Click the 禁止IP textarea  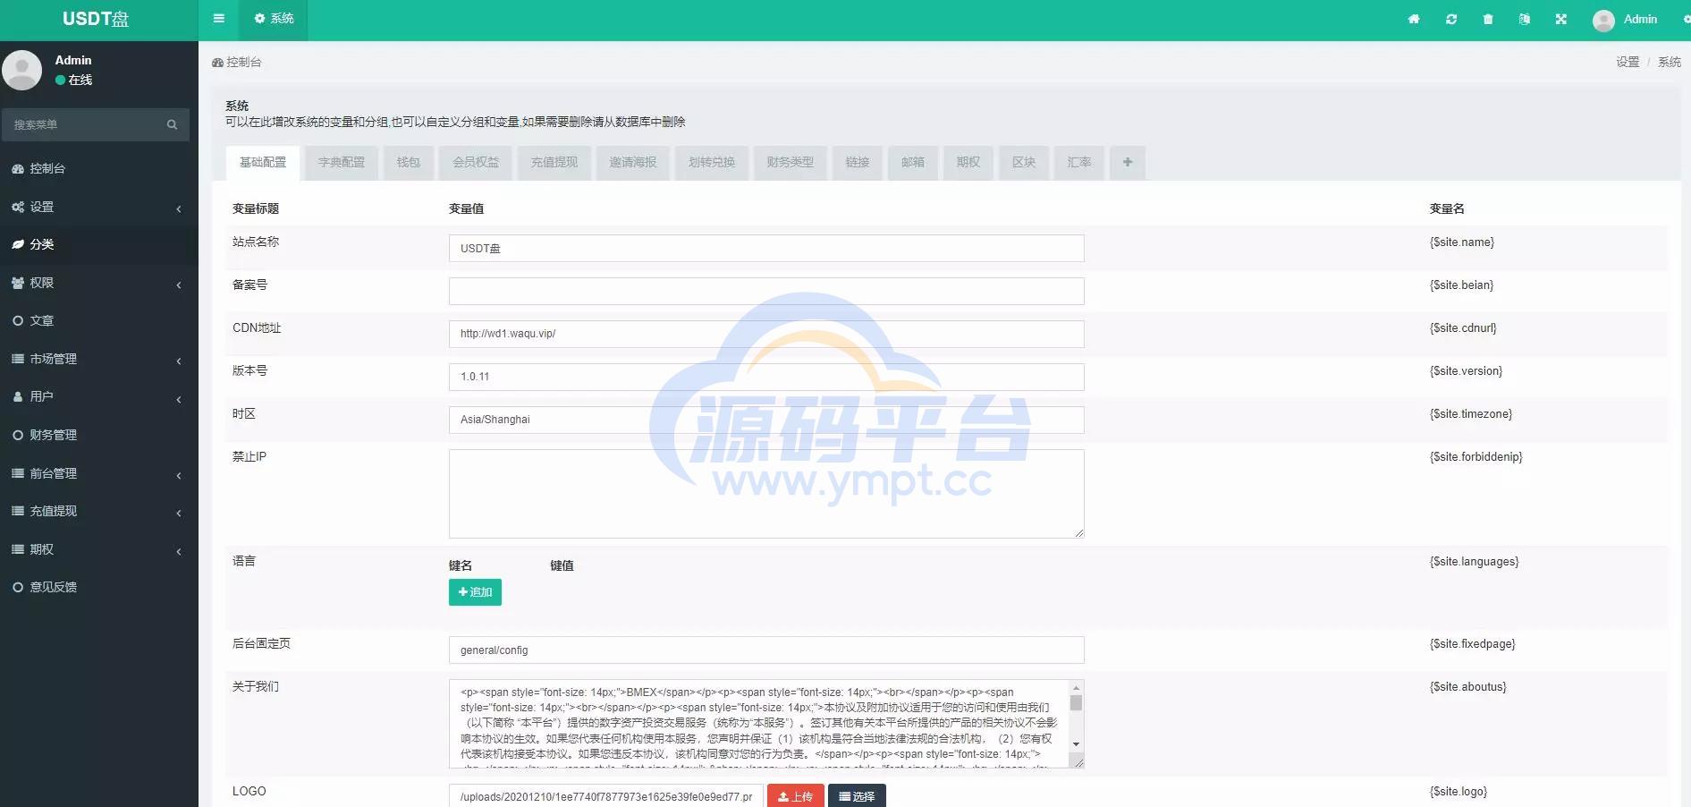click(x=766, y=494)
